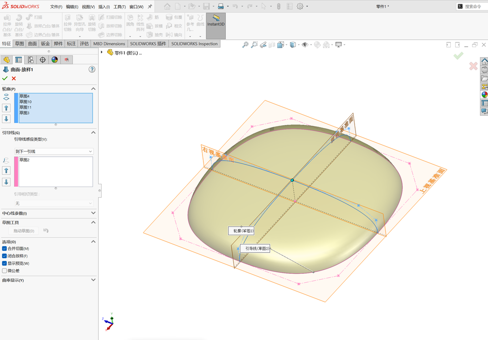Click the Section View icon
Image resolution: width=488 pixels, height=340 pixels.
pos(272,45)
